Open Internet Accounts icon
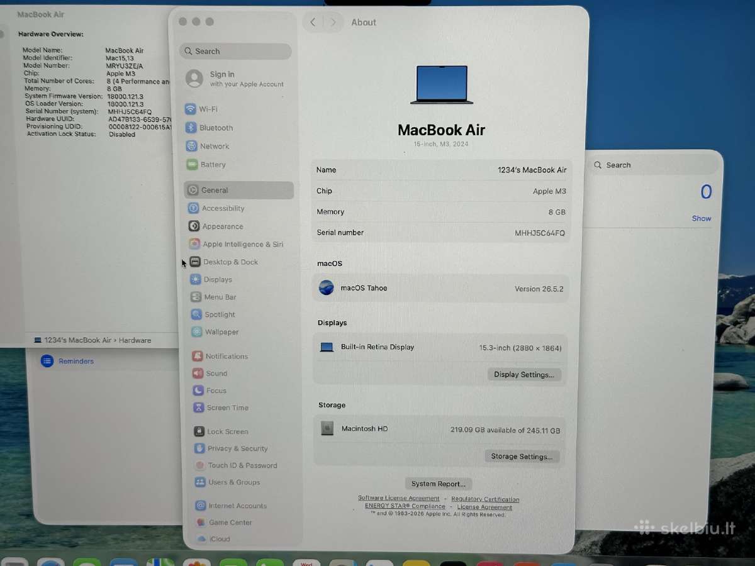This screenshot has height=566, width=755. (201, 506)
